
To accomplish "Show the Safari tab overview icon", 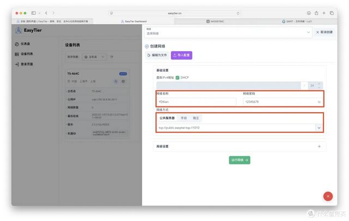I will pos(332,13).
